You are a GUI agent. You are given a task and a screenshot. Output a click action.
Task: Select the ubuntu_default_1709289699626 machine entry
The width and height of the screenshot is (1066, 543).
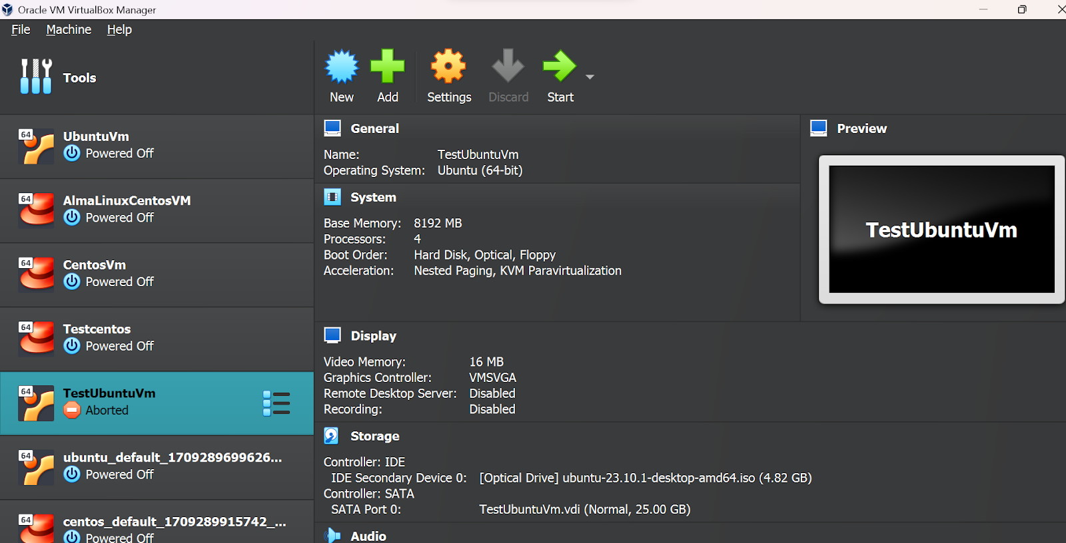click(x=157, y=467)
